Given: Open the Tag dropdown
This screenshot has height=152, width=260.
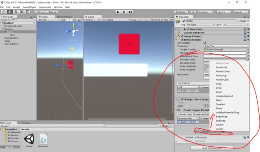Looking at the screenshot, I should point(200,24).
